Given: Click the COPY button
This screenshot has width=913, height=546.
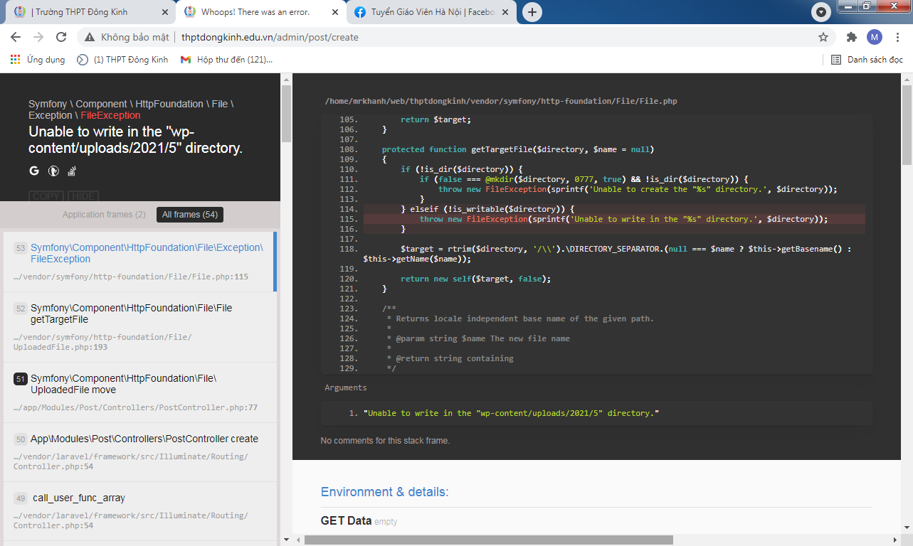Looking at the screenshot, I should pos(46,196).
